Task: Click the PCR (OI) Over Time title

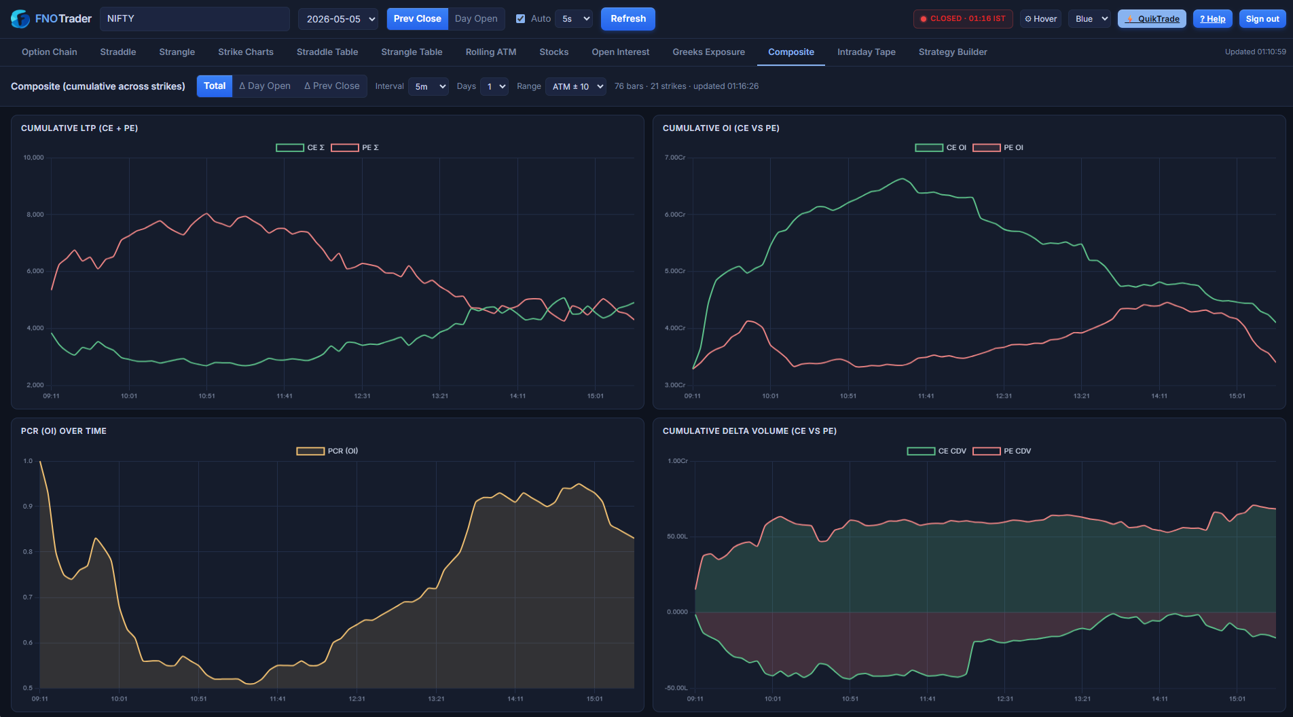Action: point(64,431)
